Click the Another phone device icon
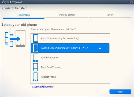This screenshot has width=134, height=97. 35,77
